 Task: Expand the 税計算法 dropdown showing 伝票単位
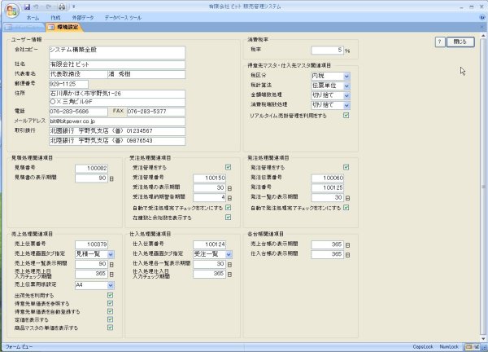346,86
